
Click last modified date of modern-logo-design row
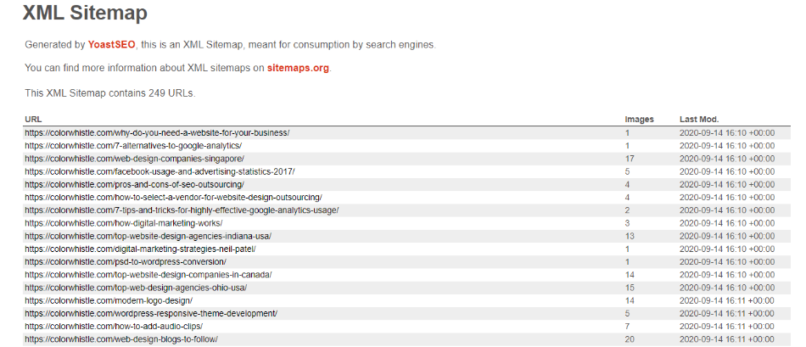[727, 300]
